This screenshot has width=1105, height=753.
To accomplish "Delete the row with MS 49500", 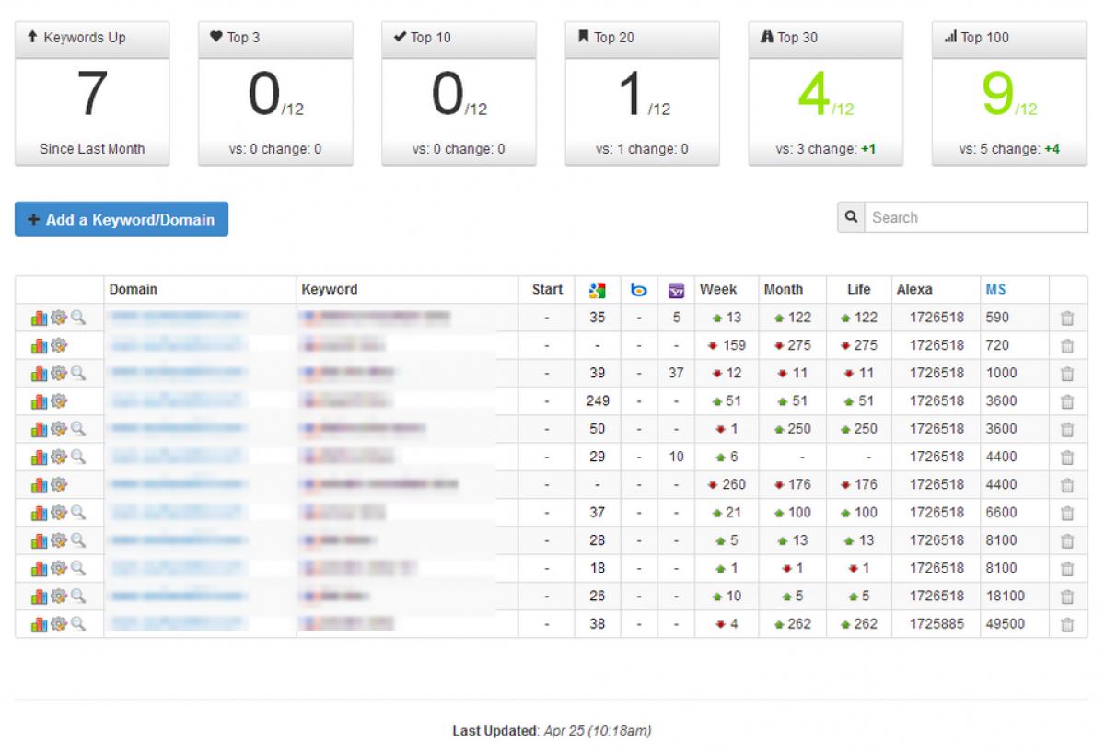I will click(x=1067, y=624).
